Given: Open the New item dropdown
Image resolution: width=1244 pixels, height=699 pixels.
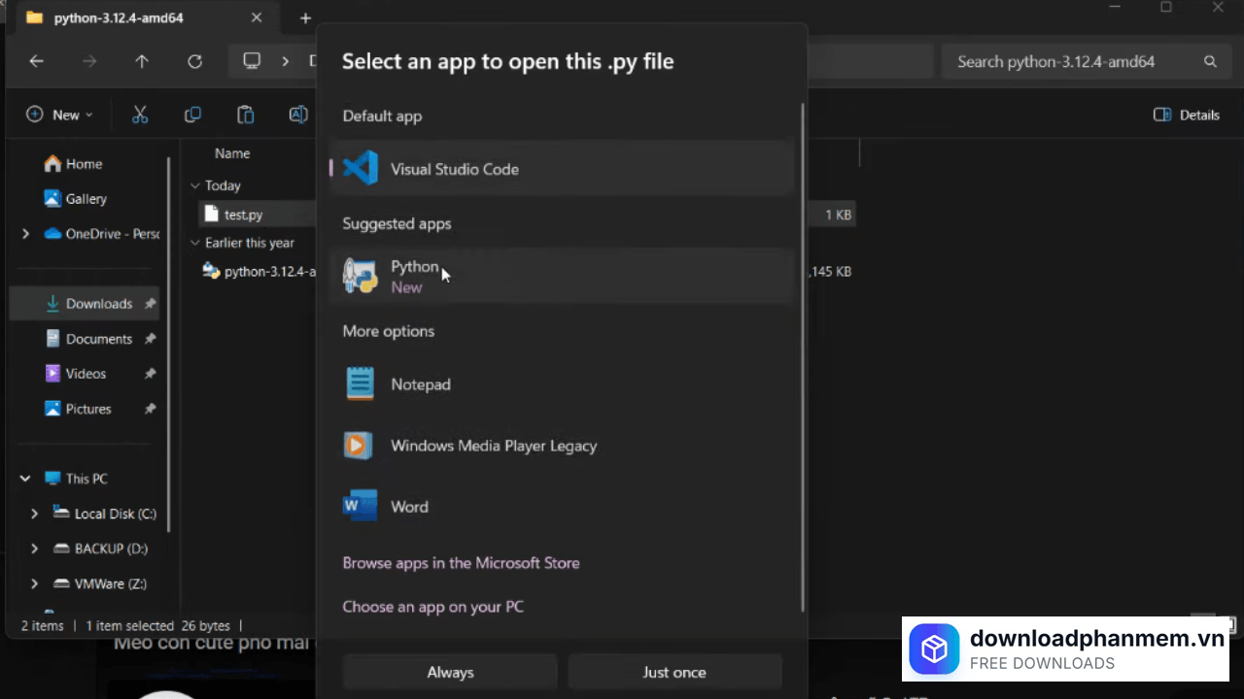Looking at the screenshot, I should pos(59,115).
